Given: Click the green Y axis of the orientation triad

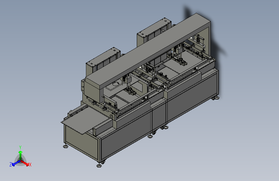Looking at the screenshot, I should pyautogui.click(x=21, y=156).
